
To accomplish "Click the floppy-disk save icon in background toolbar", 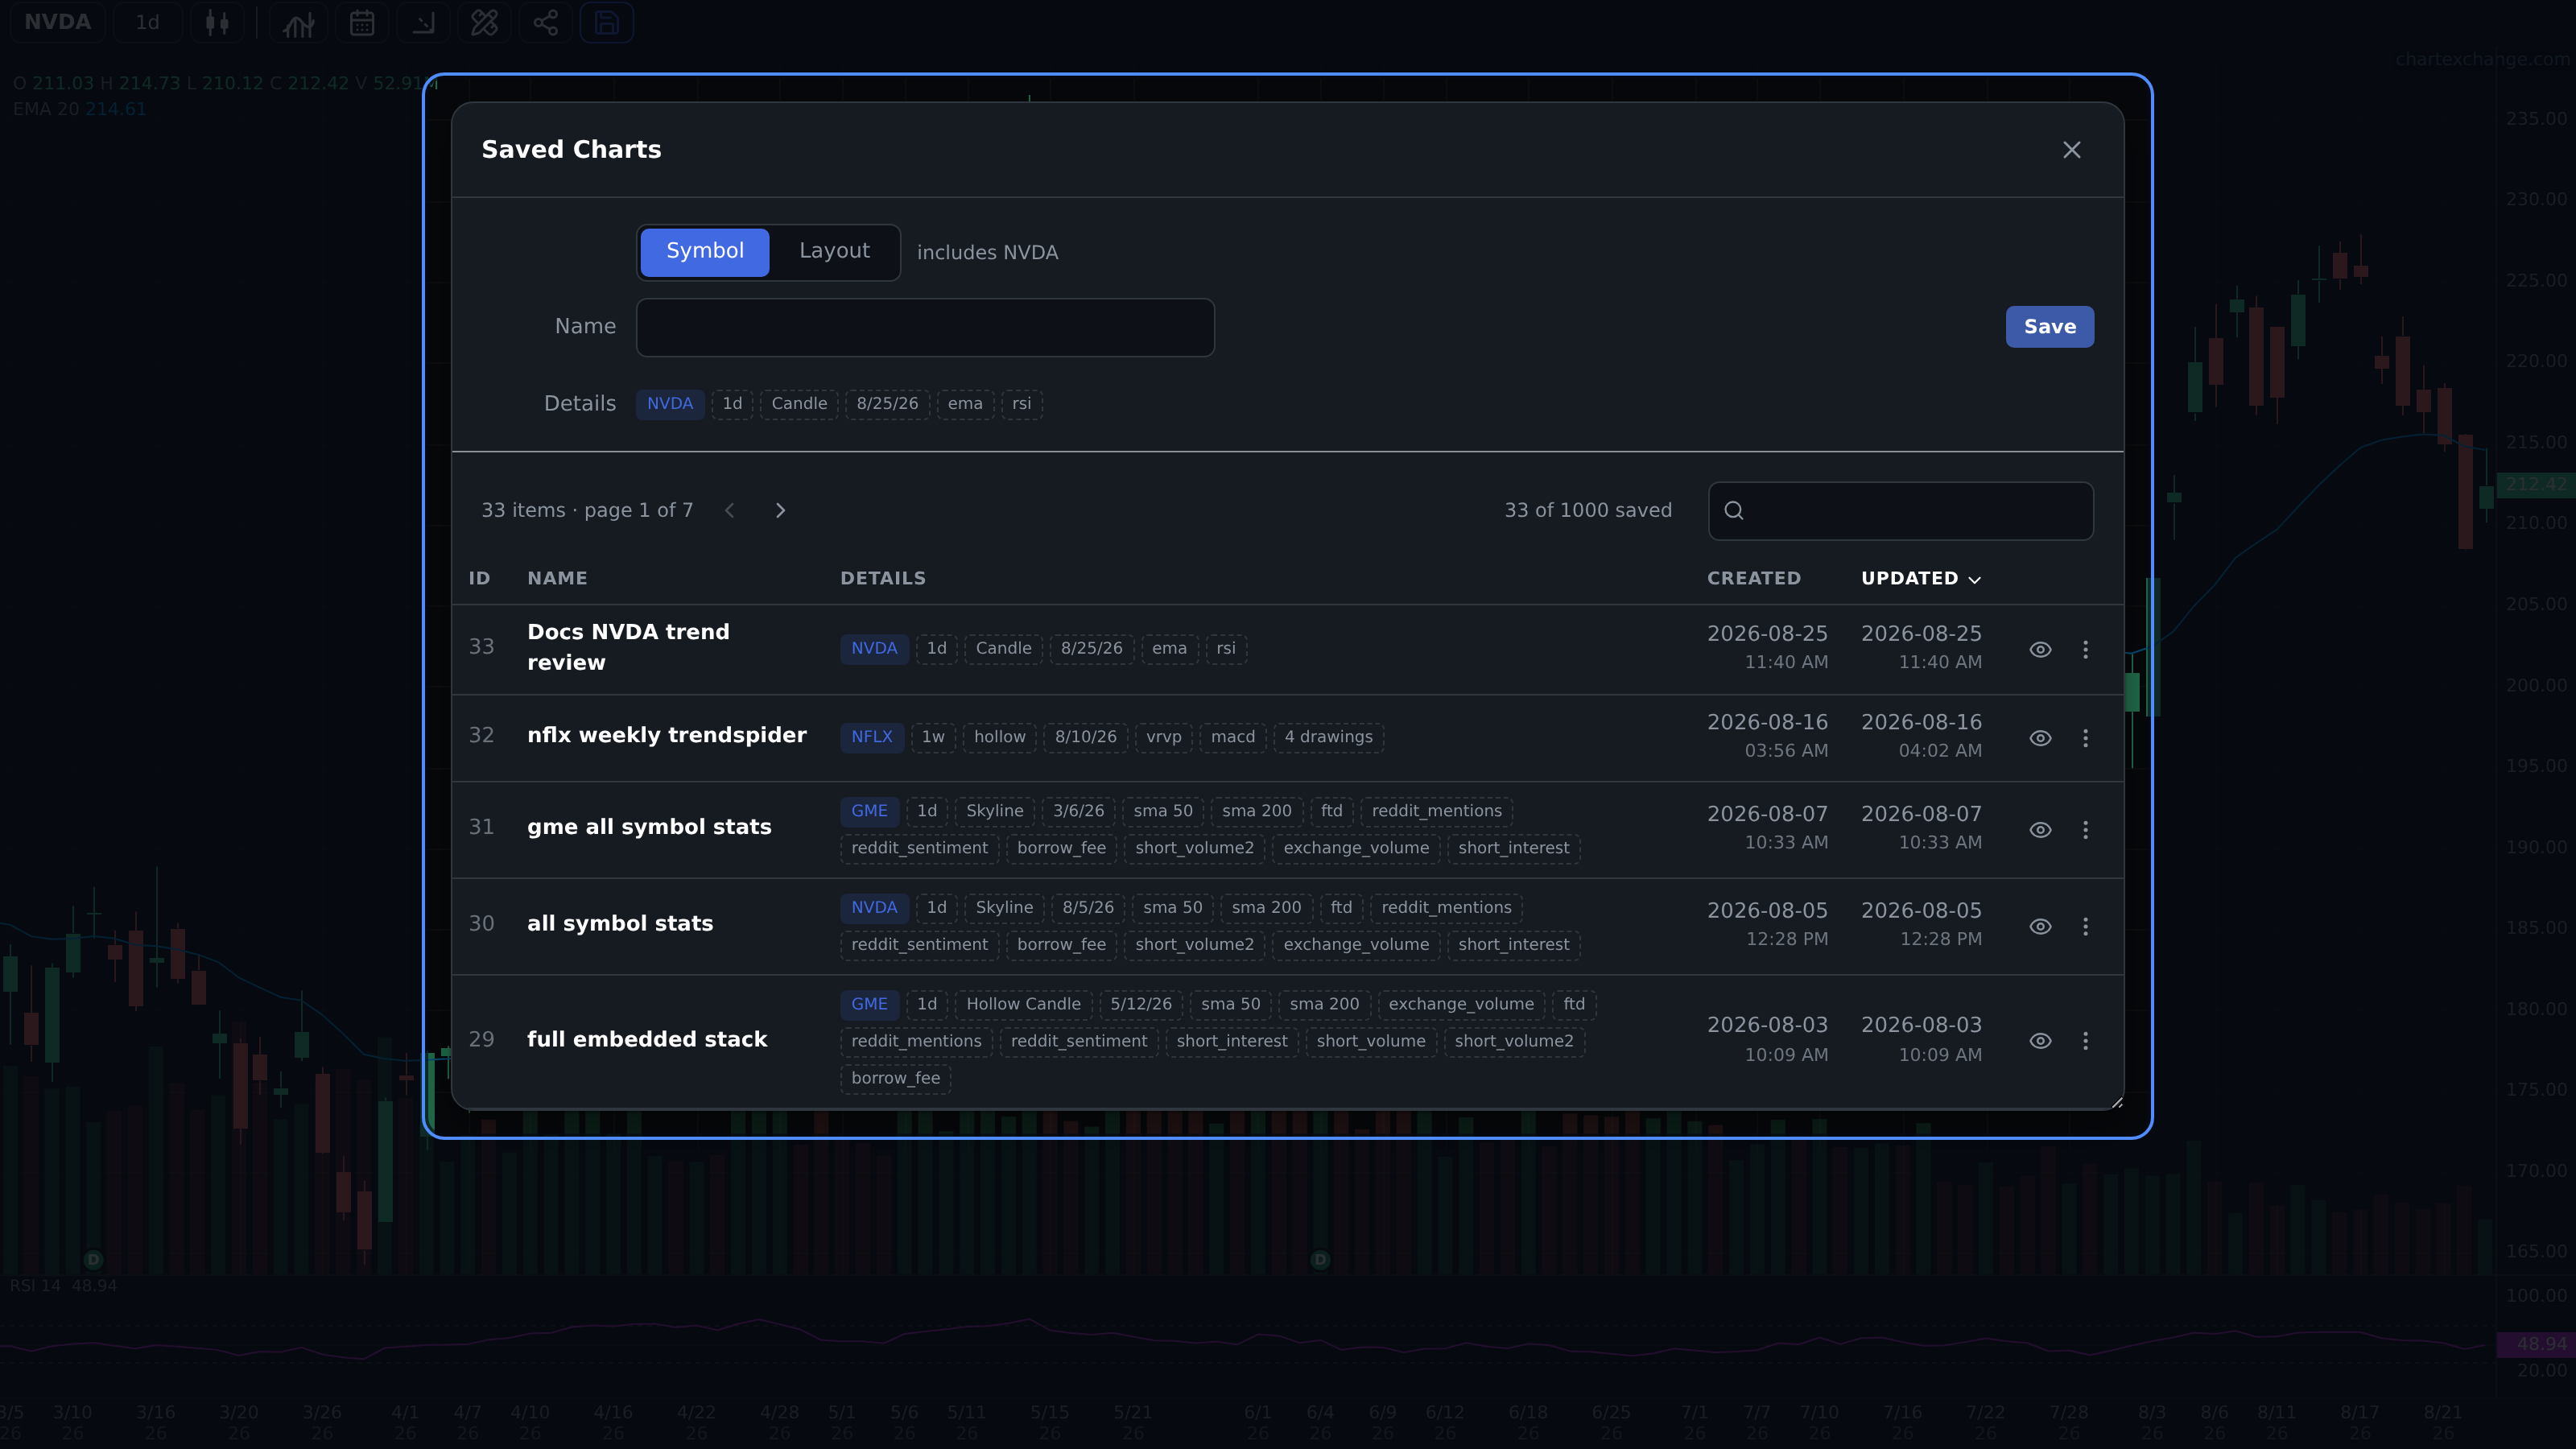I will click(606, 23).
